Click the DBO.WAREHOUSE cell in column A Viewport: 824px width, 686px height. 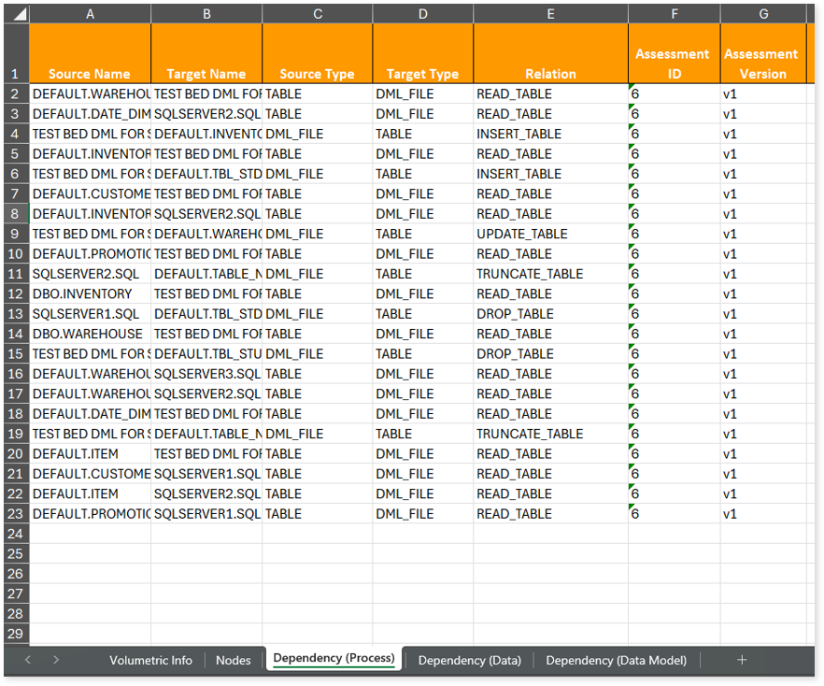pos(89,334)
